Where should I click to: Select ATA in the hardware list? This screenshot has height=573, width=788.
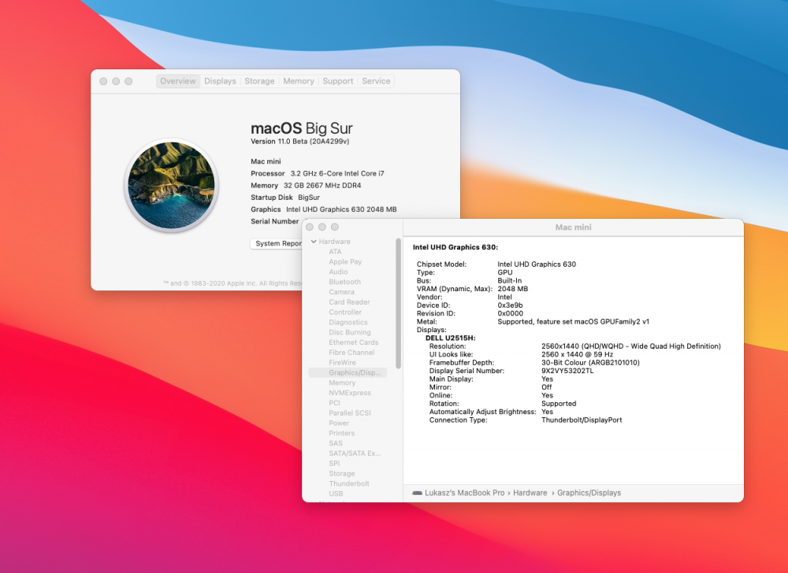[x=335, y=251]
